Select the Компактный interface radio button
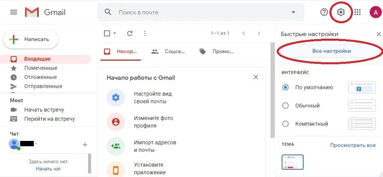The height and width of the screenshot is (177, 383). (285, 124)
